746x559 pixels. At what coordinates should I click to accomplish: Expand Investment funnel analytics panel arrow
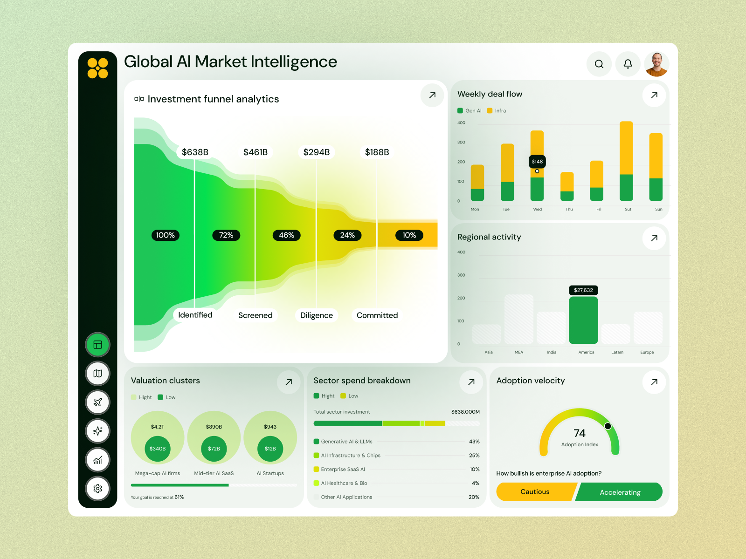(x=432, y=95)
